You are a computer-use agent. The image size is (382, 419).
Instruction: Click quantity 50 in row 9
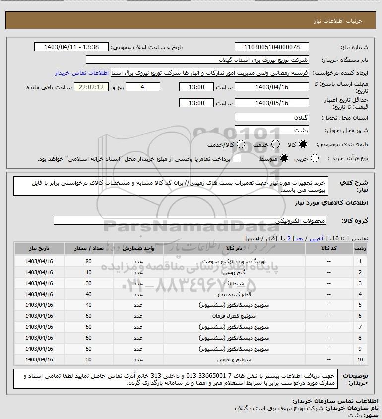point(88,349)
